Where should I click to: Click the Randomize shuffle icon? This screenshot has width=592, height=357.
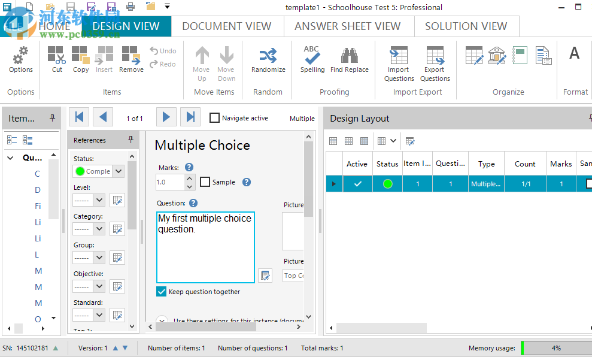[x=268, y=56]
